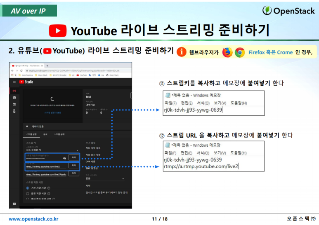Click the YouTube Studio logo

point(26,82)
